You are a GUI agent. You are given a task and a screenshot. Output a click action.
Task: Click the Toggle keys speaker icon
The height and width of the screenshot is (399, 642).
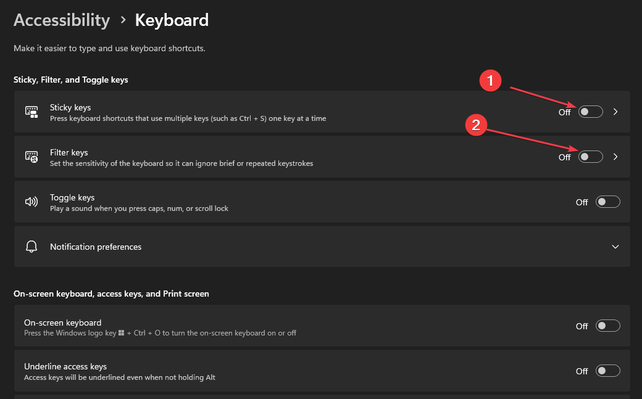(31, 202)
